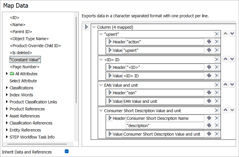239x157 pixels.
Task: Click play arrow beside "upsert" Value field
Action: (110, 50)
